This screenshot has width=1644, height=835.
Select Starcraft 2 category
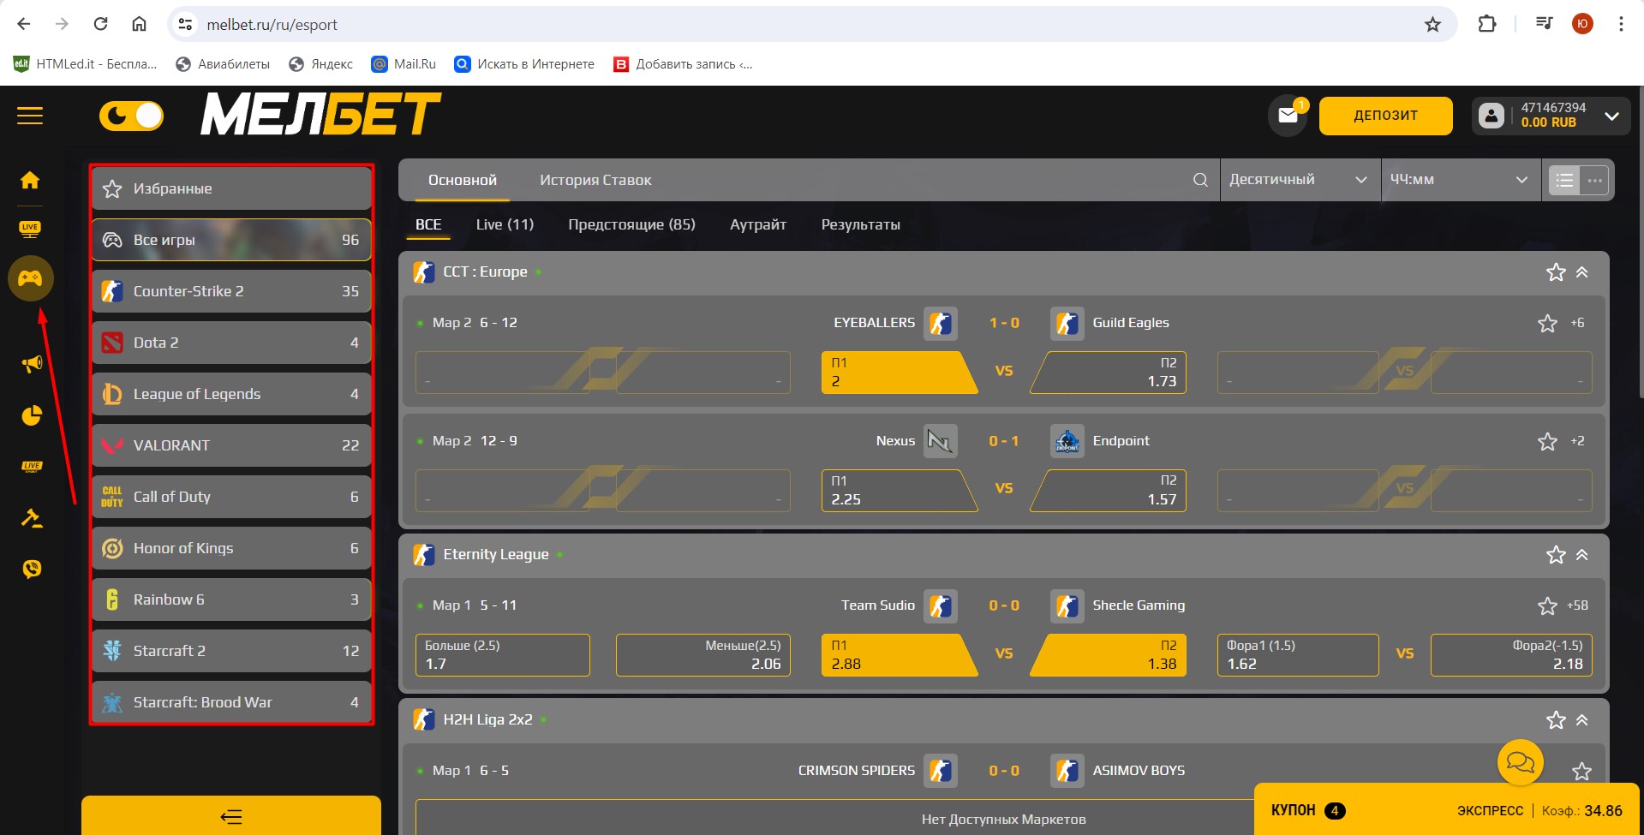click(231, 651)
